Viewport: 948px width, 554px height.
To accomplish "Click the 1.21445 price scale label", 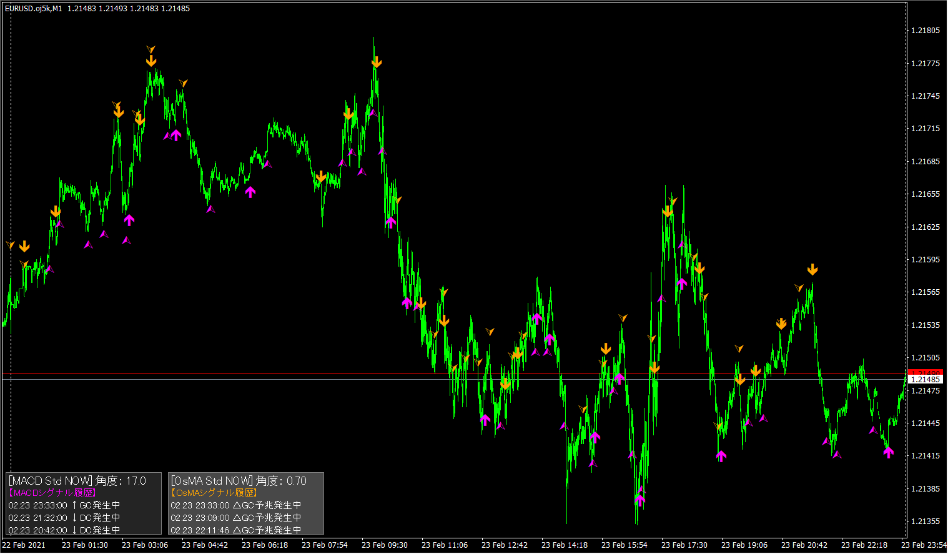I will (x=926, y=423).
